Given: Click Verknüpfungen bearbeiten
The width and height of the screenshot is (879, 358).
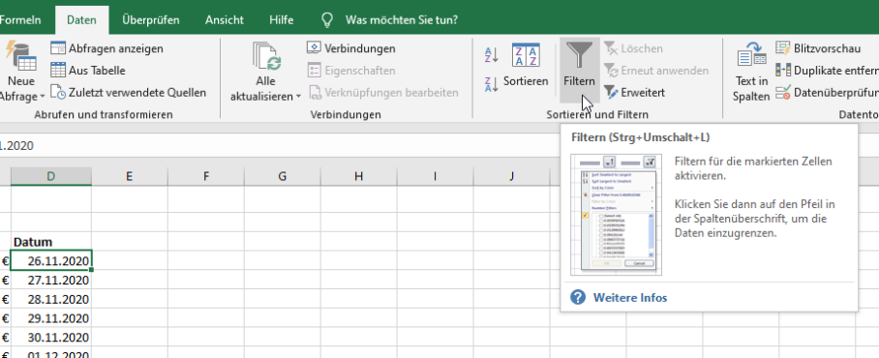Looking at the screenshot, I should (383, 93).
